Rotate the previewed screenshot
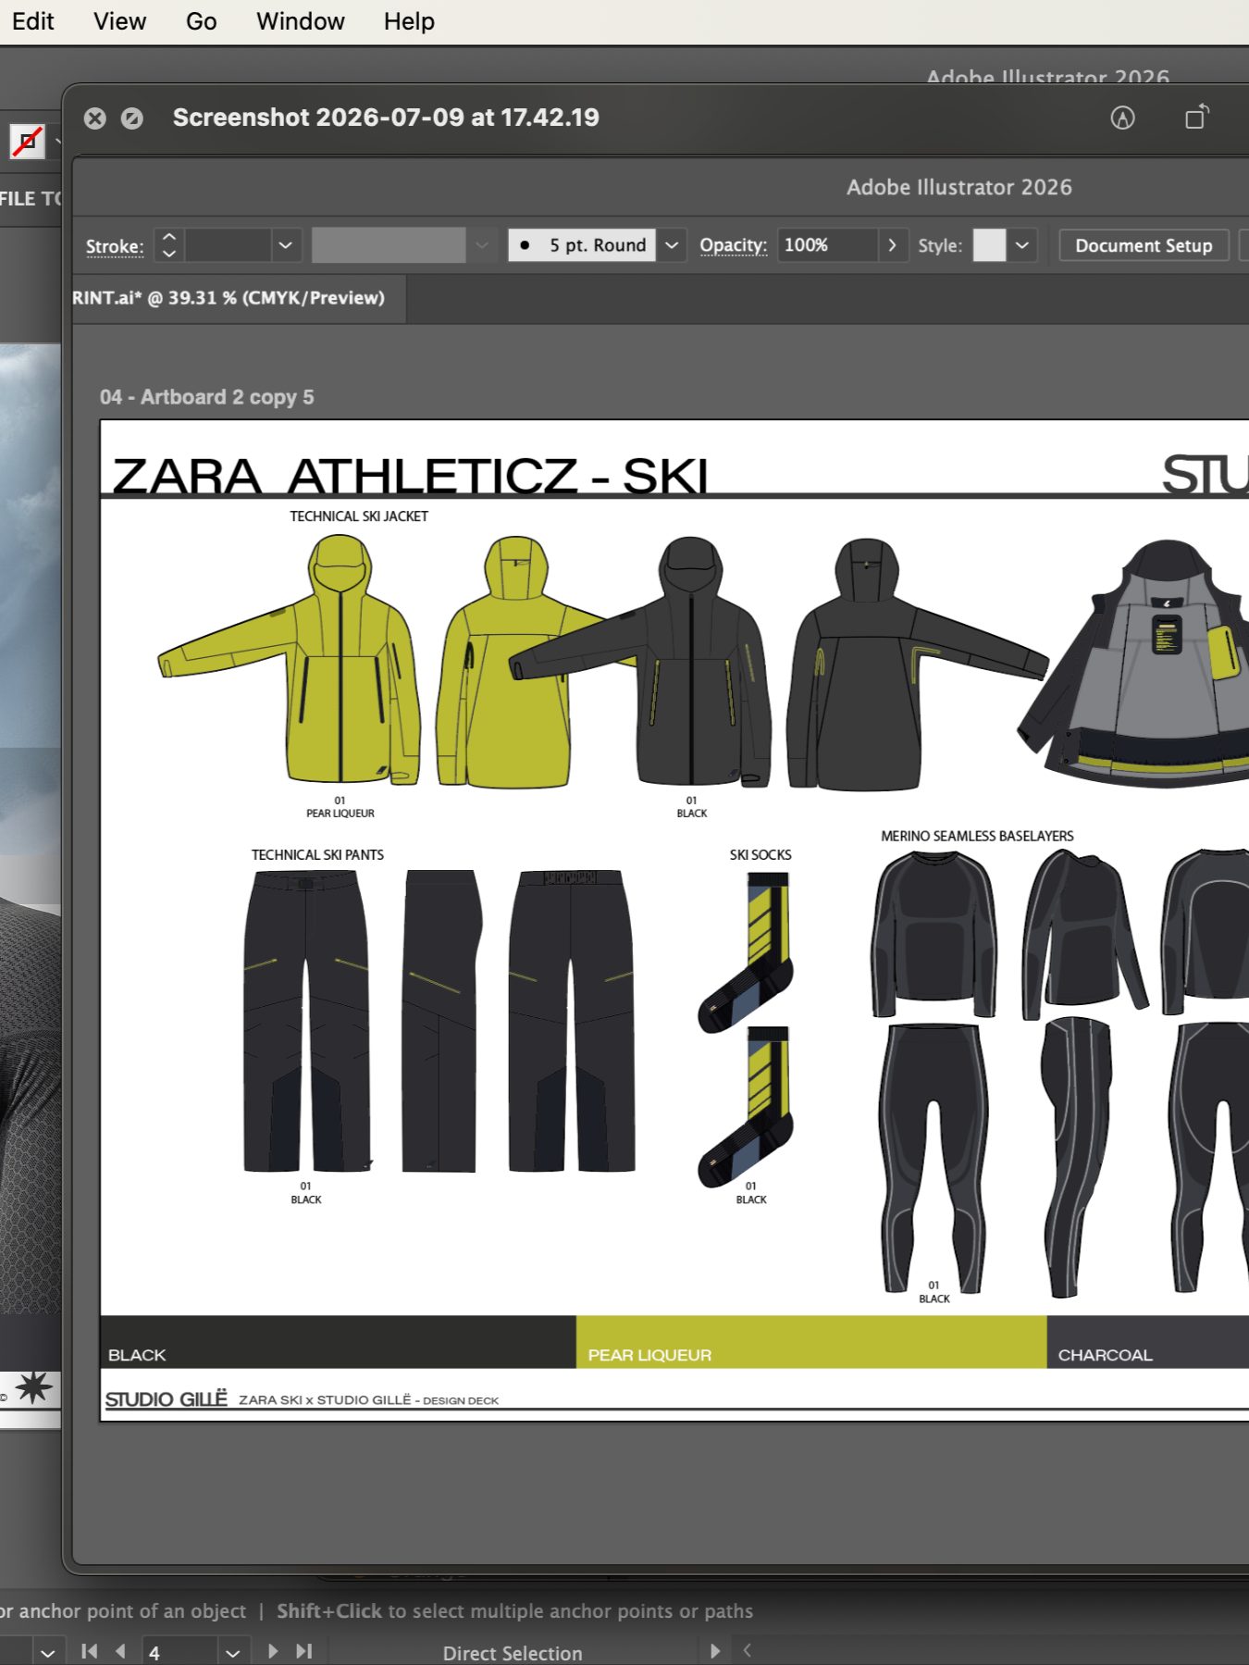1249x1665 pixels. coord(1196,117)
